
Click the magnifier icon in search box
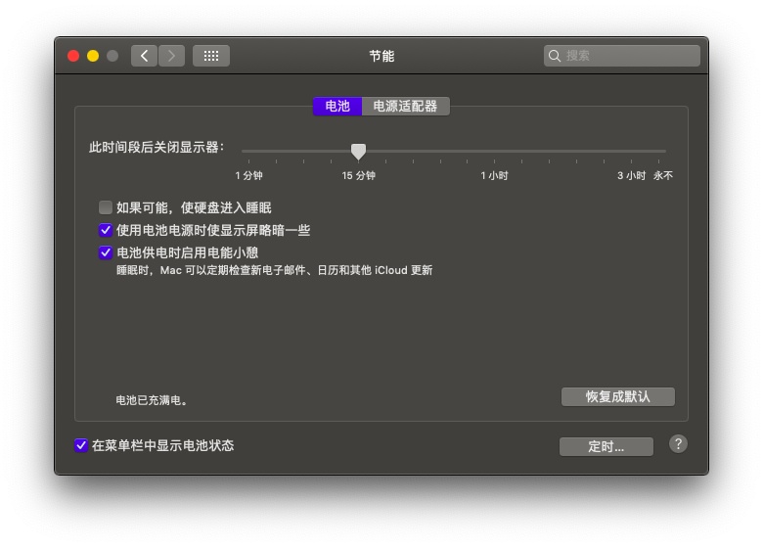point(555,56)
